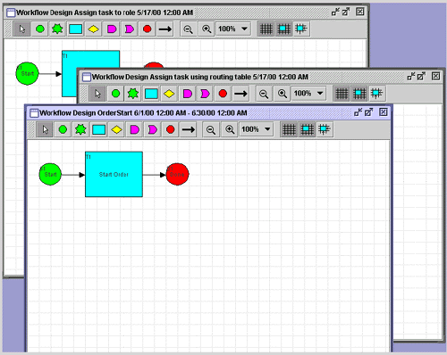Toggle snap-to-grid in OrderStart toolbar
Viewport: 447px width, 355px height.
(x=307, y=129)
